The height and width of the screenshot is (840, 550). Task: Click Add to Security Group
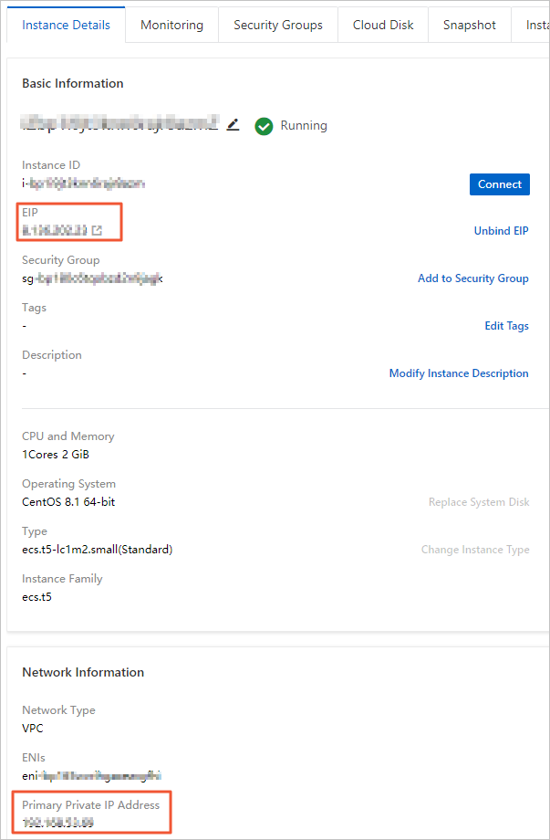coord(472,278)
